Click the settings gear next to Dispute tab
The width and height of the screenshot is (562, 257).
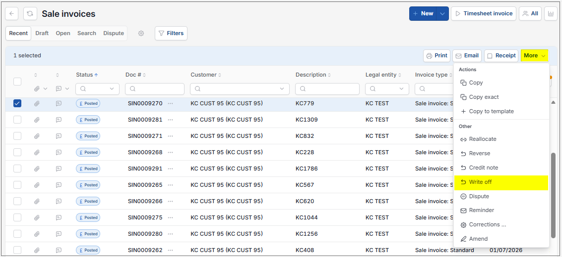141,33
